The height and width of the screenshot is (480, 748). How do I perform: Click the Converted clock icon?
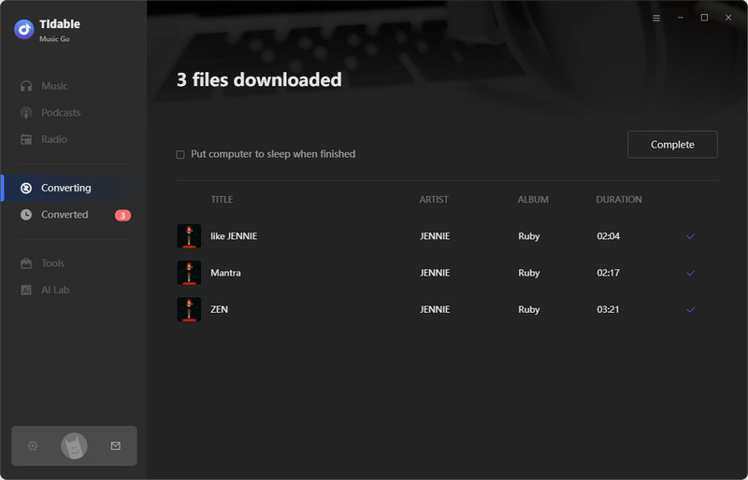pyautogui.click(x=26, y=215)
